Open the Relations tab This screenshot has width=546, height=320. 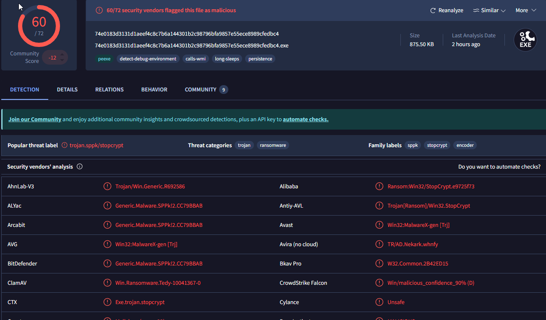click(x=110, y=89)
